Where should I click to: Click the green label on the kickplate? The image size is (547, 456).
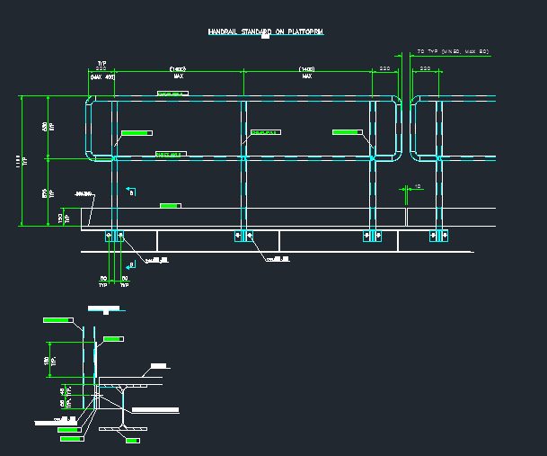[x=171, y=206]
